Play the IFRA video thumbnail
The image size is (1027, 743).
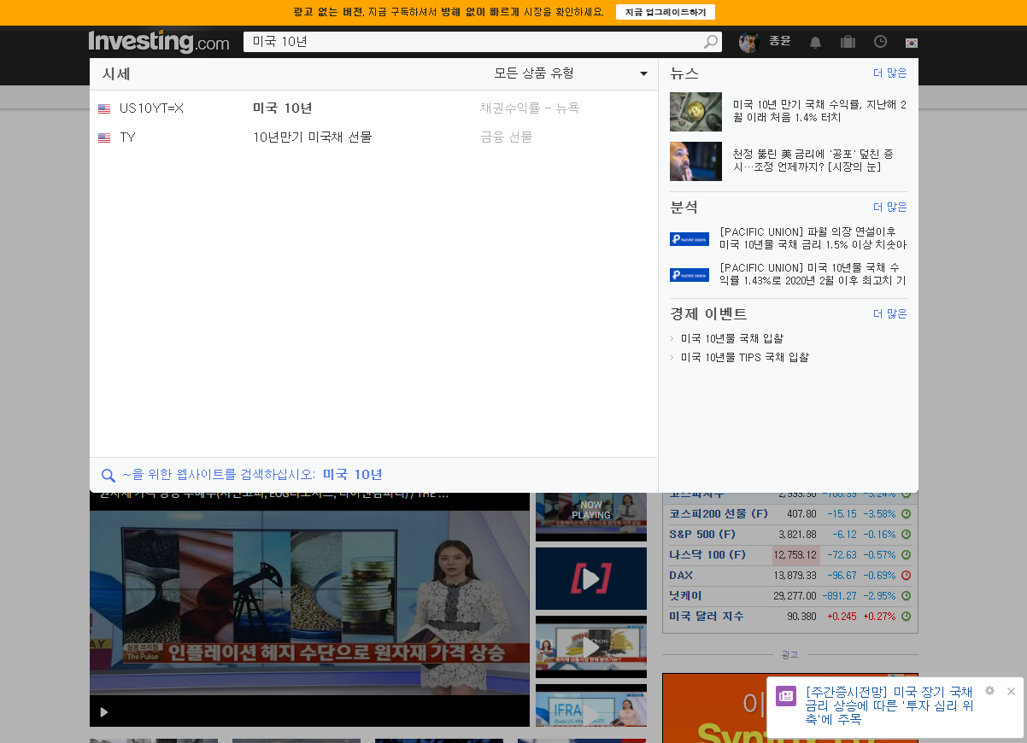(591, 705)
